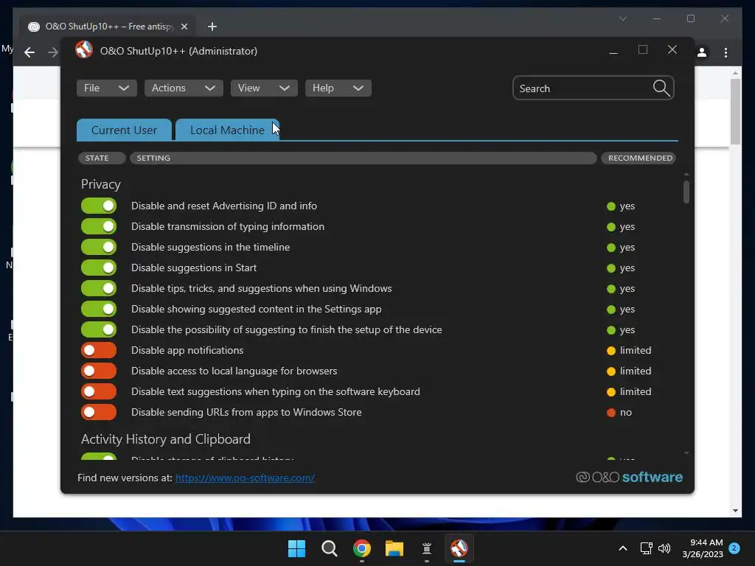Image resolution: width=755 pixels, height=566 pixels.
Task: Open Chrome profile avatar icon
Action: point(702,52)
